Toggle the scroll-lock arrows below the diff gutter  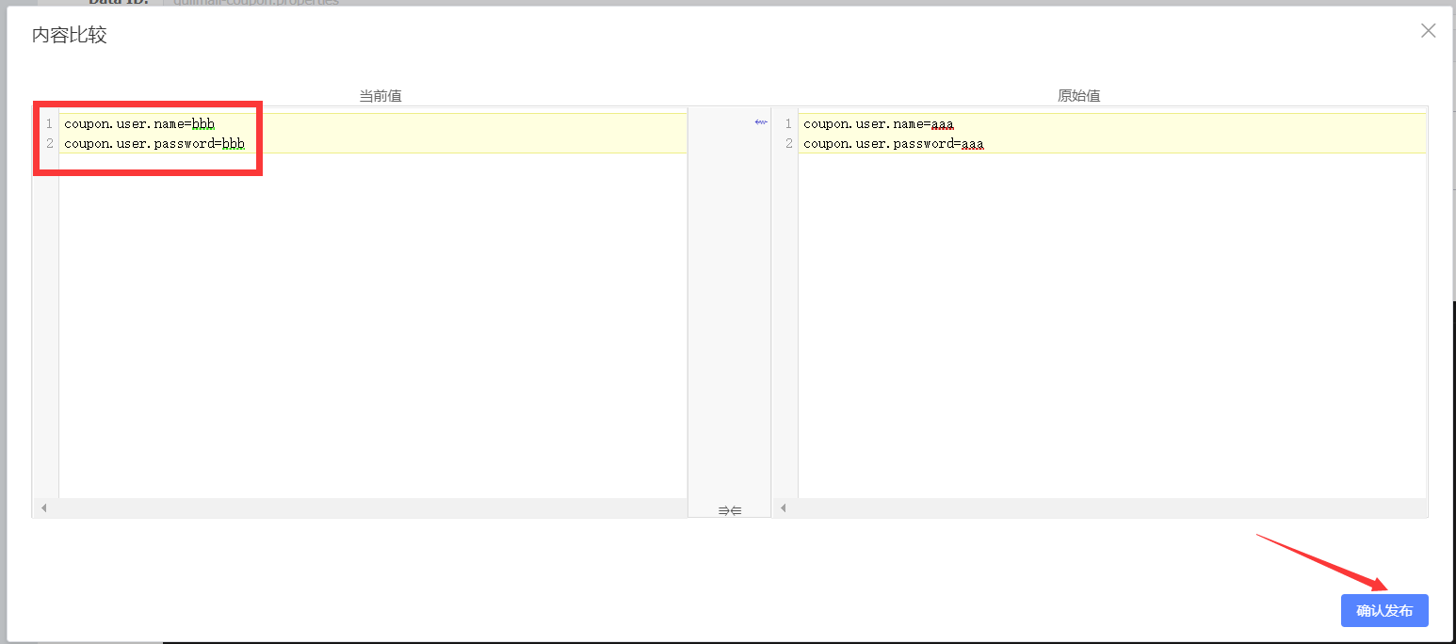click(730, 510)
